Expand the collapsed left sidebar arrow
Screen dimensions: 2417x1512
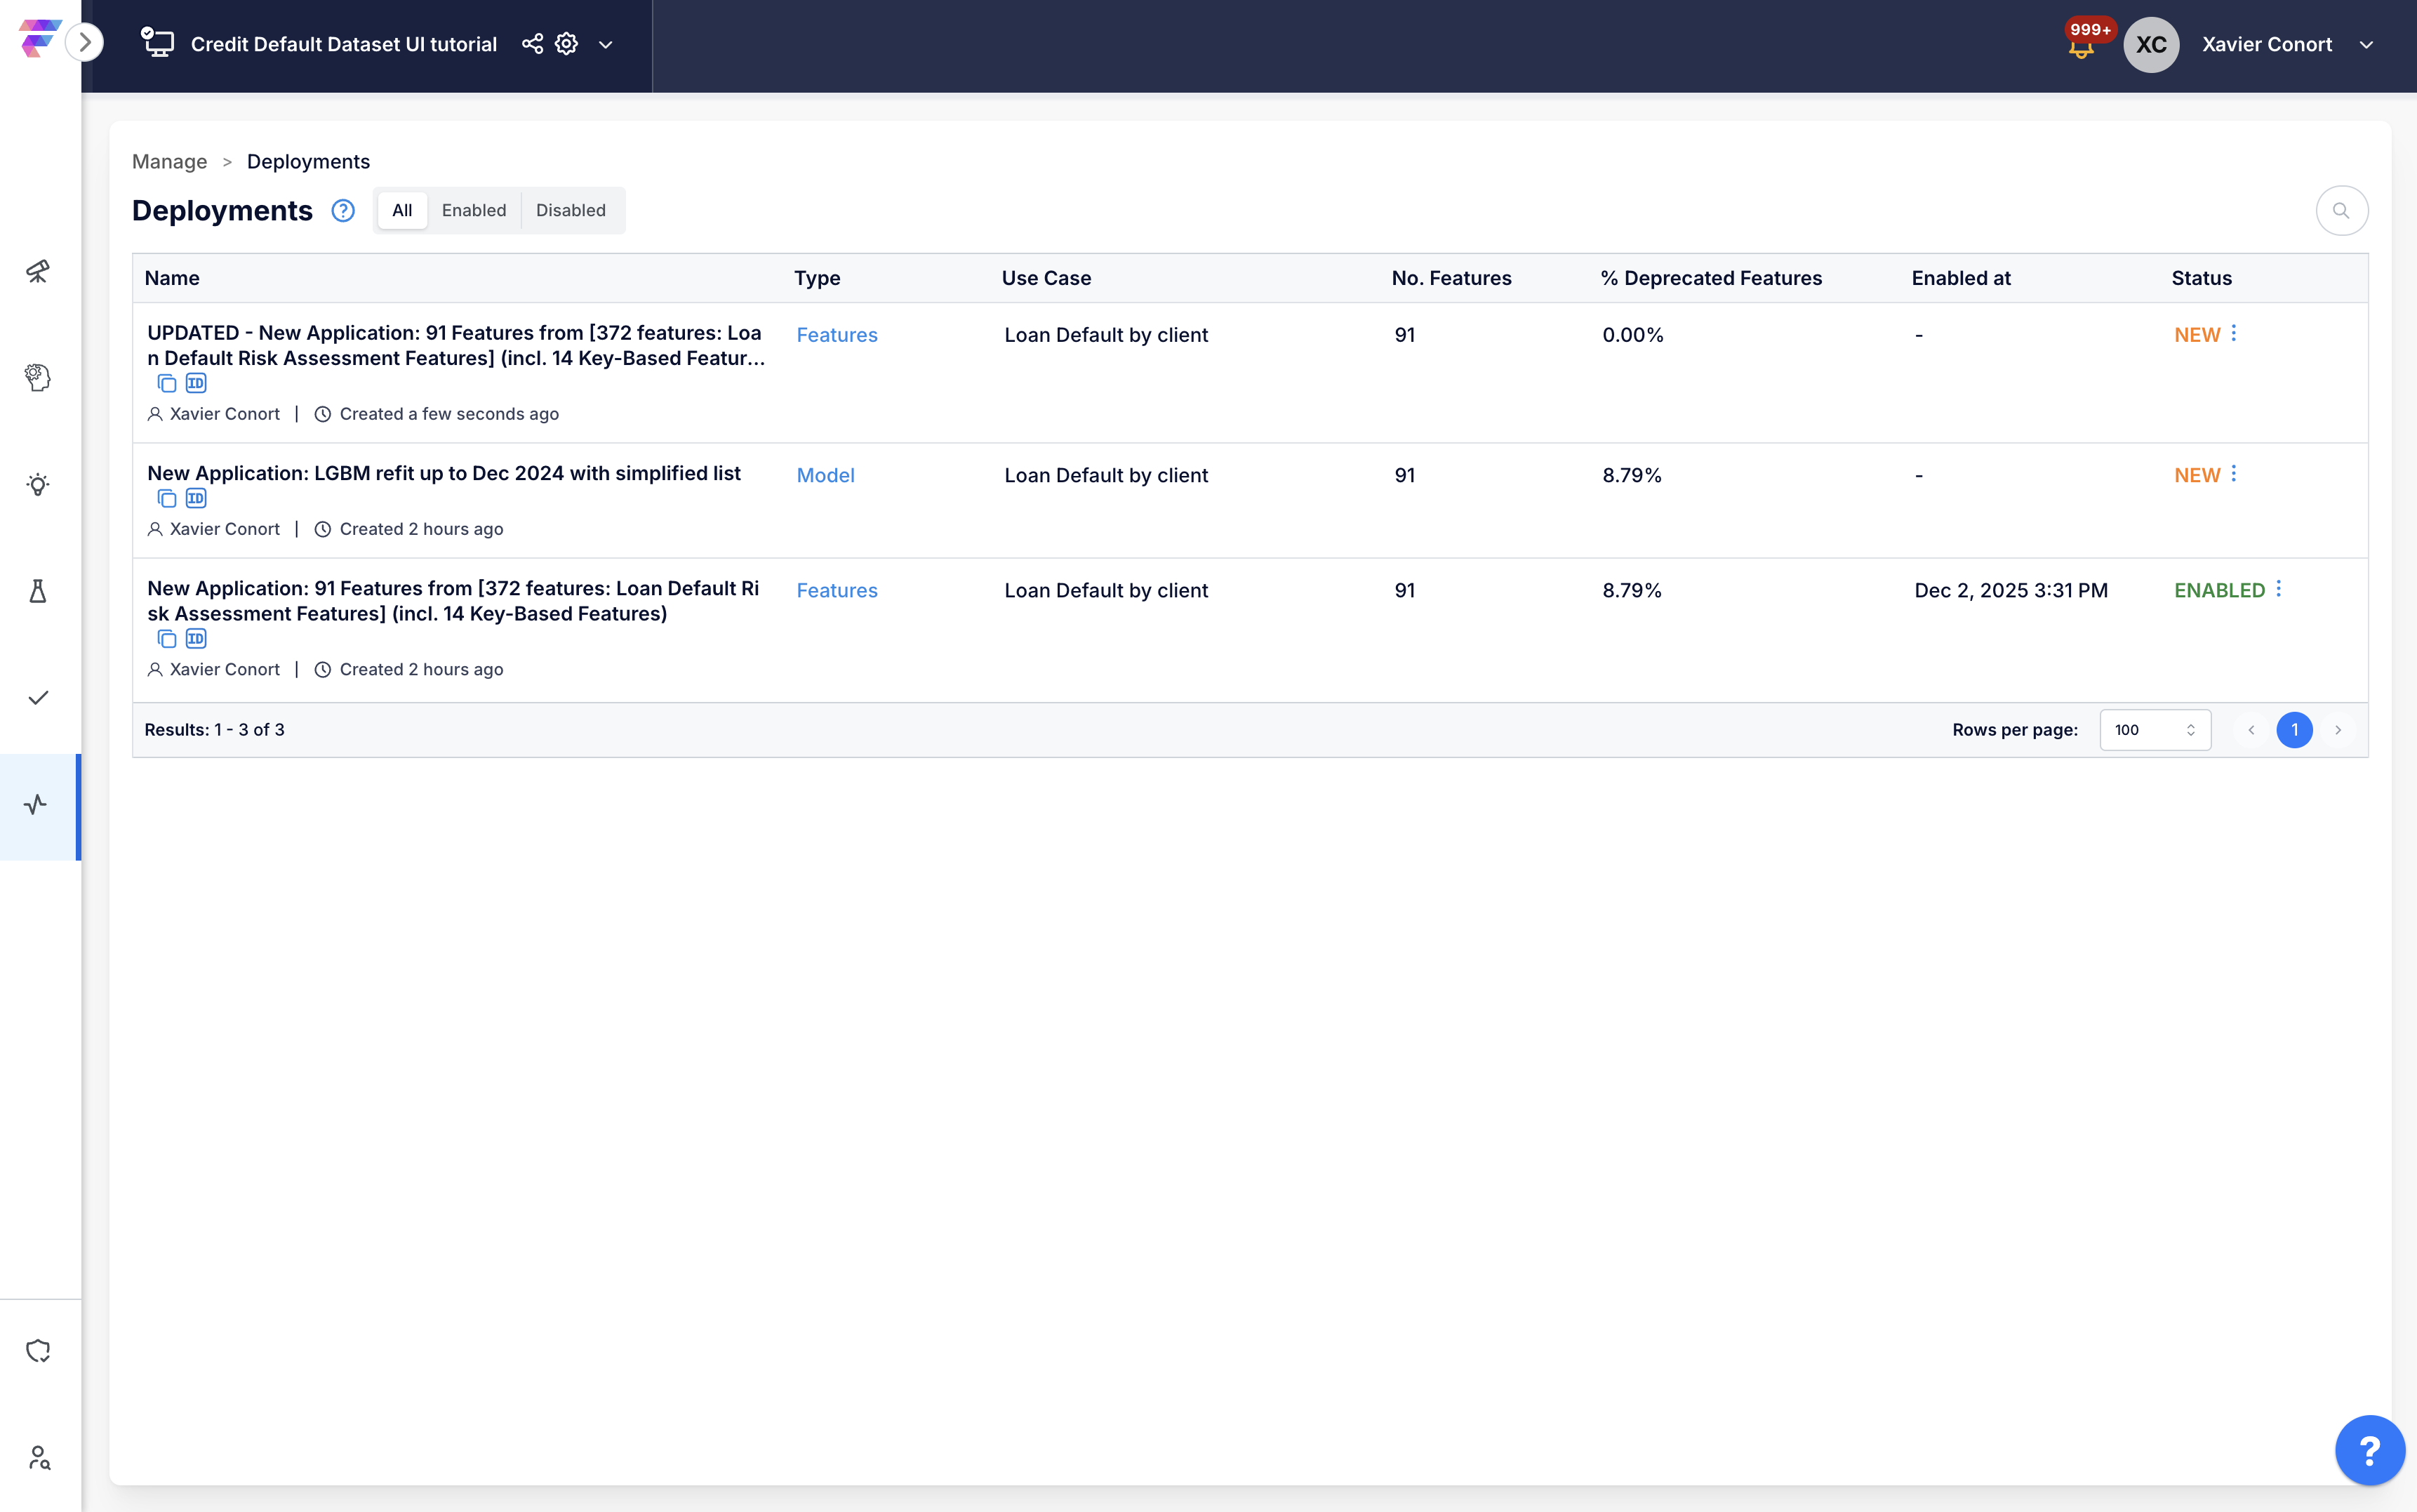[x=85, y=43]
